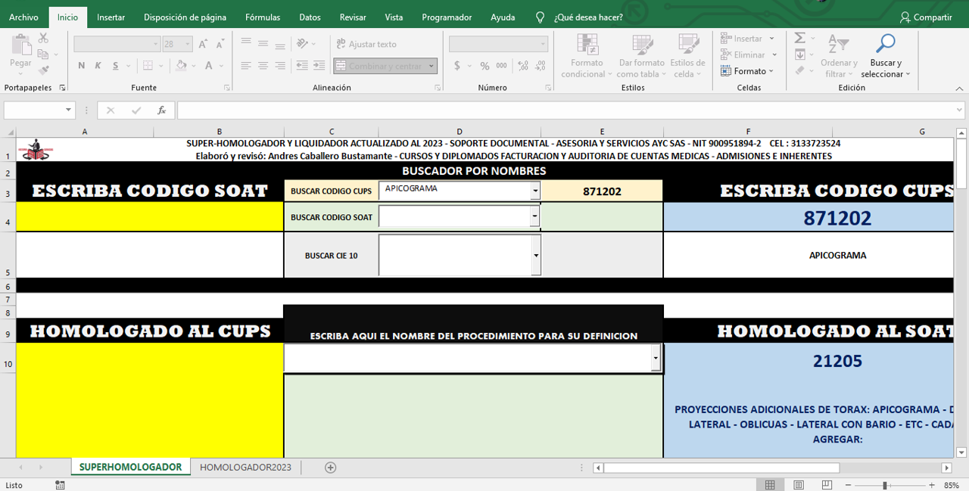
Task: Open Formato condicional options
Action: tap(585, 54)
